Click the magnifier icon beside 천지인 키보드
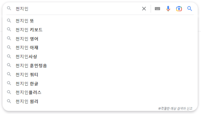 [9, 29]
